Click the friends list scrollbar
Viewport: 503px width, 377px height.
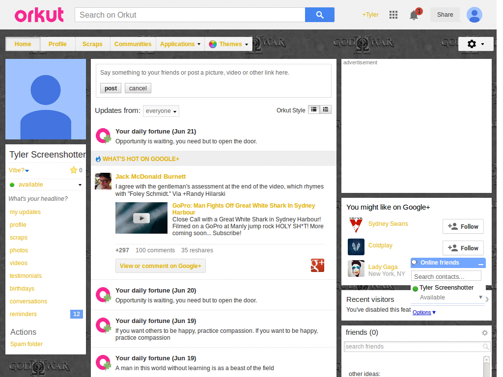487,365
